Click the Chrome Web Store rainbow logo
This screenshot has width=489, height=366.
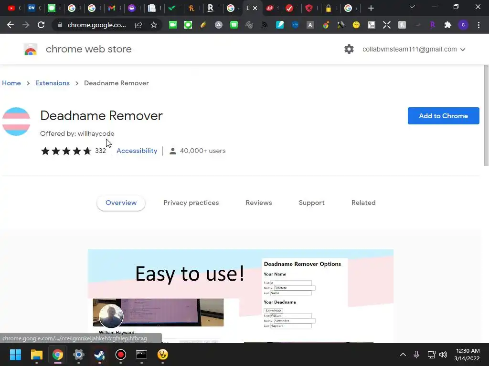(31, 49)
